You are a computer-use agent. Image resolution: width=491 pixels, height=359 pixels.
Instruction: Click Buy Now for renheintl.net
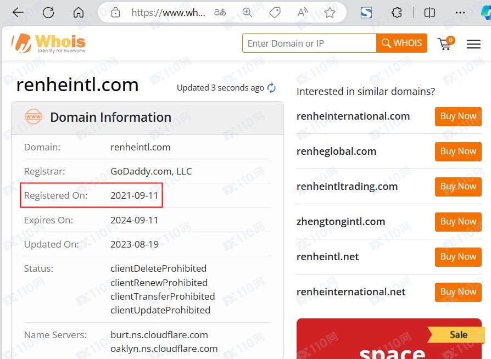(x=458, y=257)
